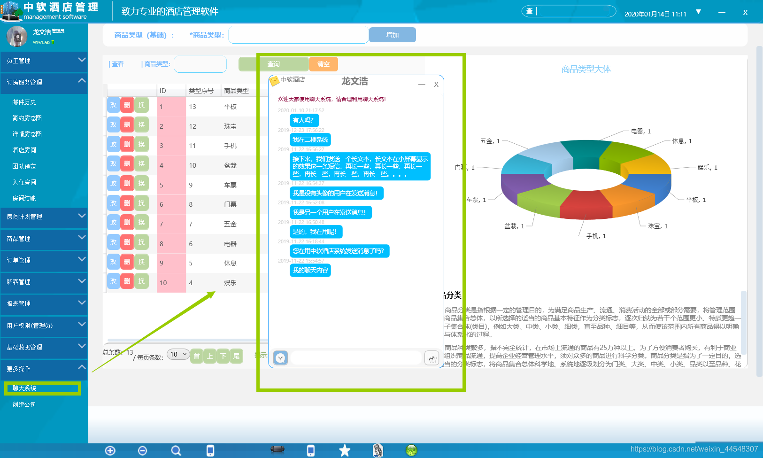Click the plus circle icon in bottom bar
The width and height of the screenshot is (763, 458).
tap(110, 451)
